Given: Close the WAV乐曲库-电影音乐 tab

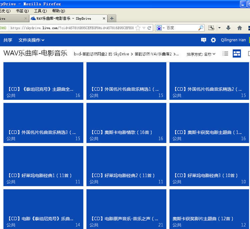Looking at the screenshot, I should pos(104,18).
